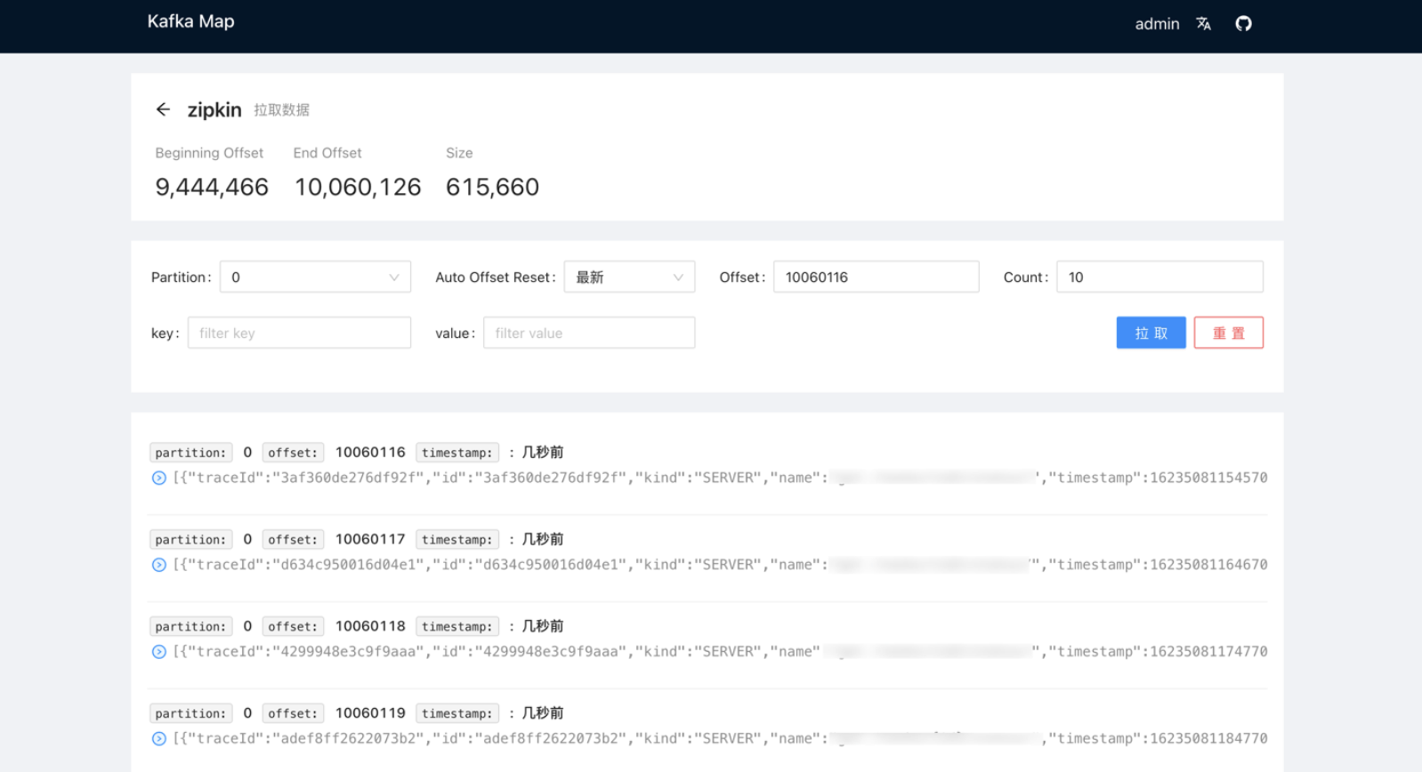Click the Size label

[459, 153]
